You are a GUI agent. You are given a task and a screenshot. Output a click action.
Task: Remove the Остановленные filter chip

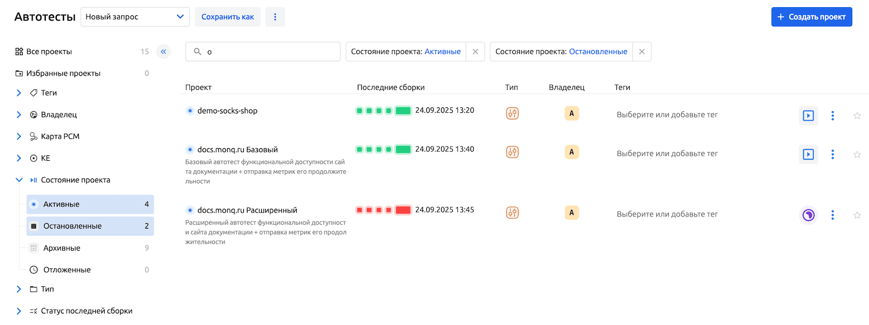coord(642,52)
